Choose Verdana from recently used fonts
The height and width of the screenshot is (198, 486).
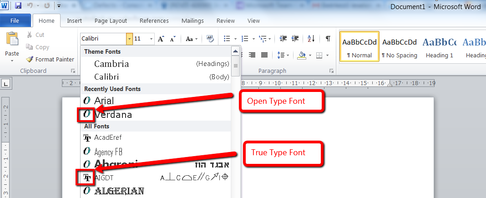click(156, 115)
